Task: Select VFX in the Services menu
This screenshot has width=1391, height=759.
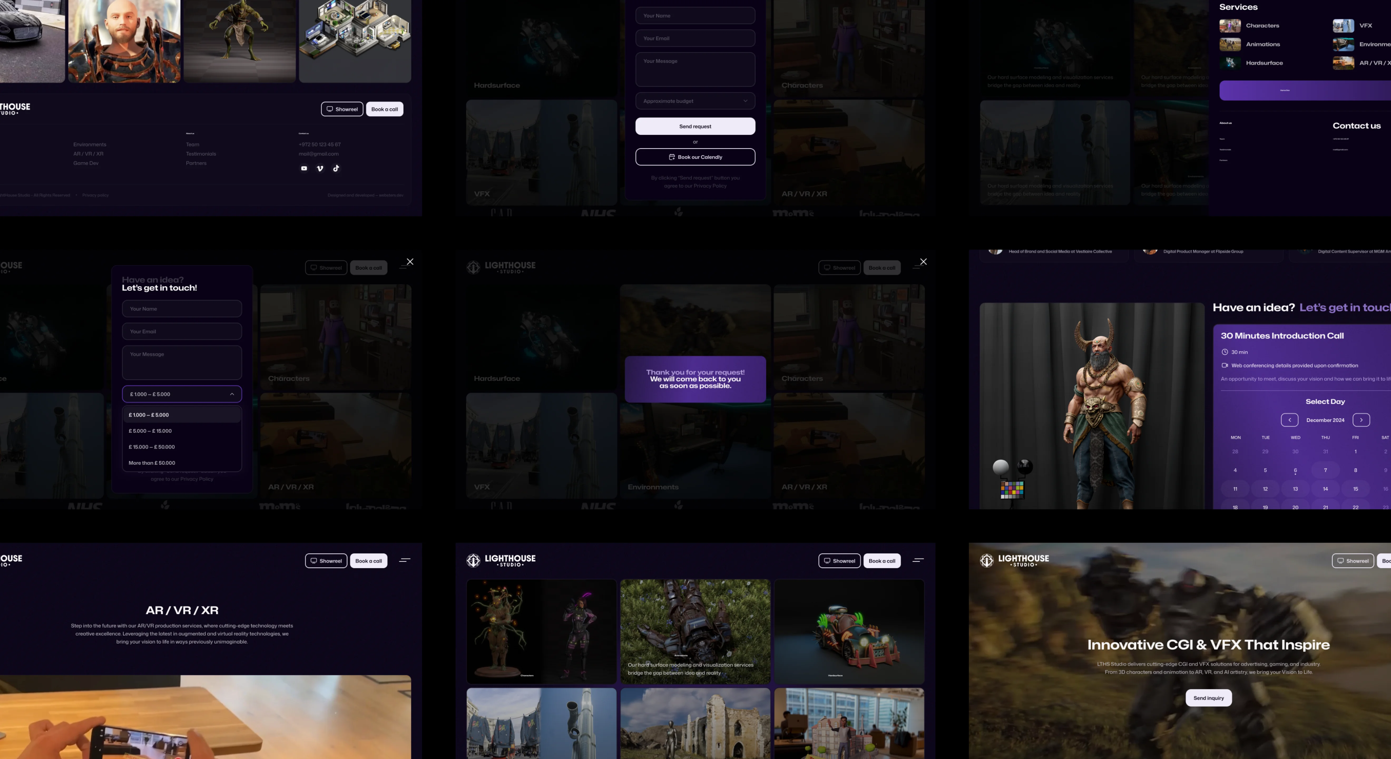Action: click(1353, 25)
